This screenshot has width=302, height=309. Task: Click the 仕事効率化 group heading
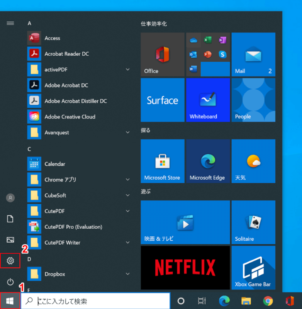[x=154, y=24]
